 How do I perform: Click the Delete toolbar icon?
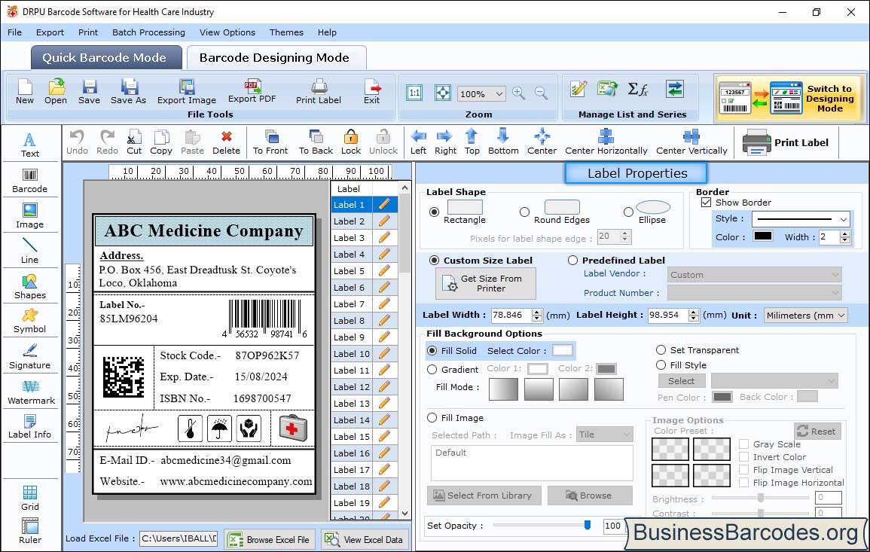coord(227,142)
